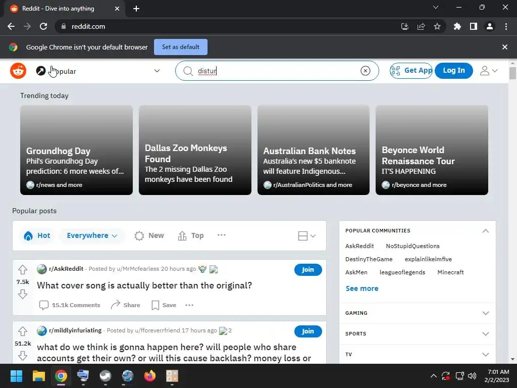Click the Log In button
This screenshot has height=388, width=517.
tap(454, 70)
